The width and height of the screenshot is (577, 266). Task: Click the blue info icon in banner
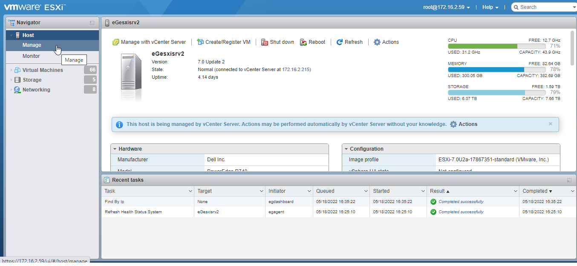(x=119, y=125)
